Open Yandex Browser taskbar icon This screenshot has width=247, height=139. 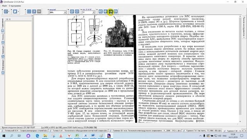click(69, 136)
